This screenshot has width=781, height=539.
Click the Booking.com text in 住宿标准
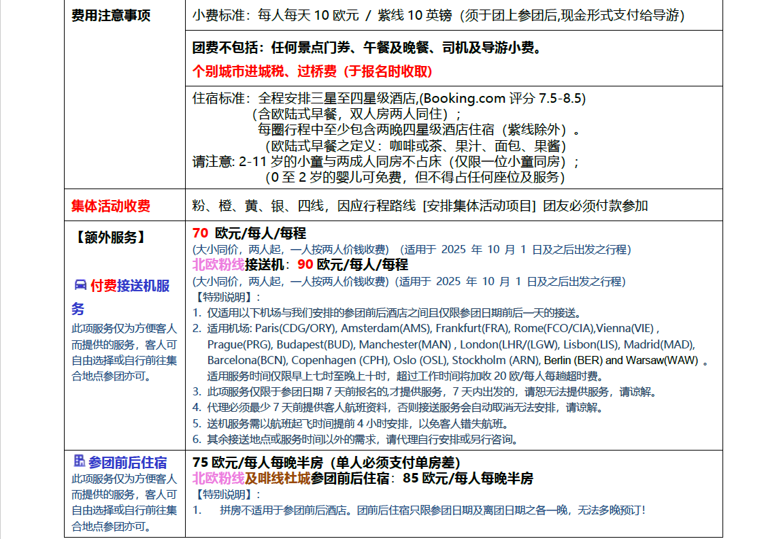click(463, 98)
